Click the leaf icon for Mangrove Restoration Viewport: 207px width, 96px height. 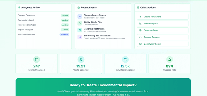click(x=79, y=30)
